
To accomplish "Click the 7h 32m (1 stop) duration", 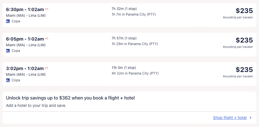I will (124, 9).
